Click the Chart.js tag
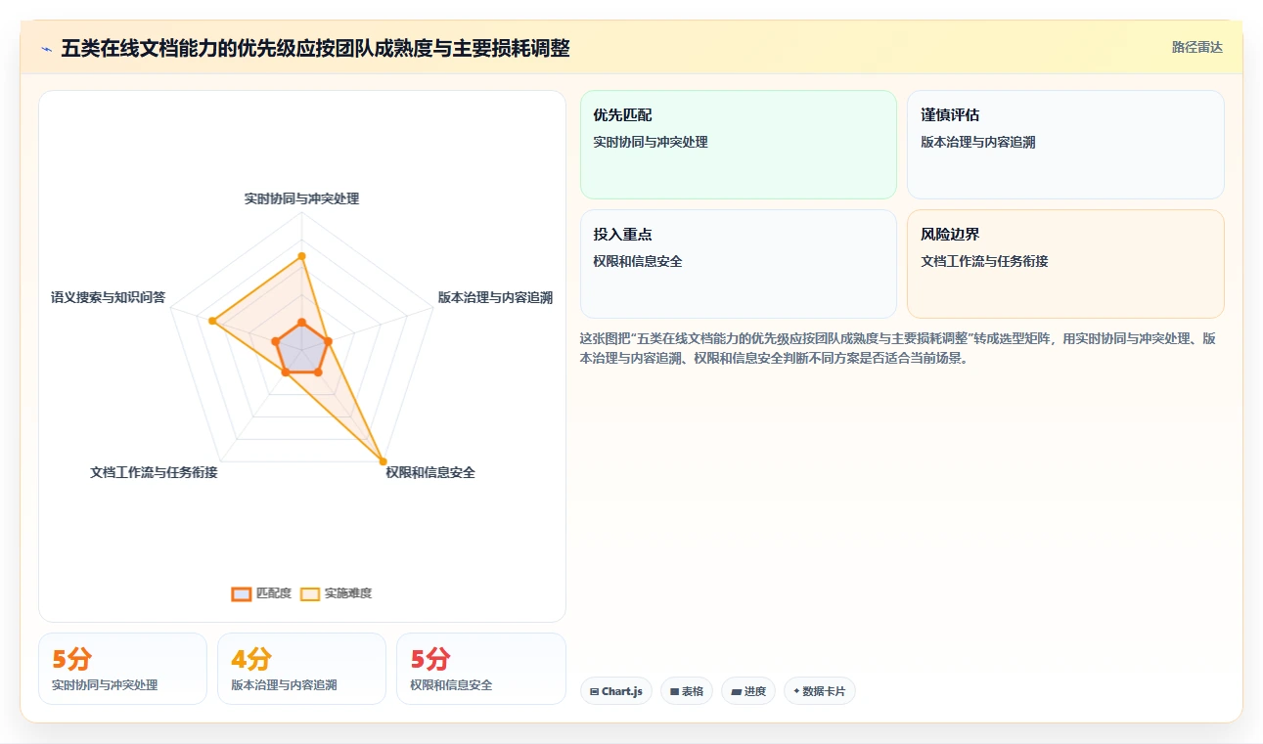The height and width of the screenshot is (744, 1263). coord(616,691)
